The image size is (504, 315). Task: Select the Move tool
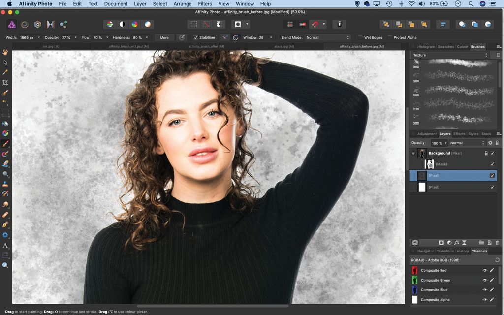[6, 63]
